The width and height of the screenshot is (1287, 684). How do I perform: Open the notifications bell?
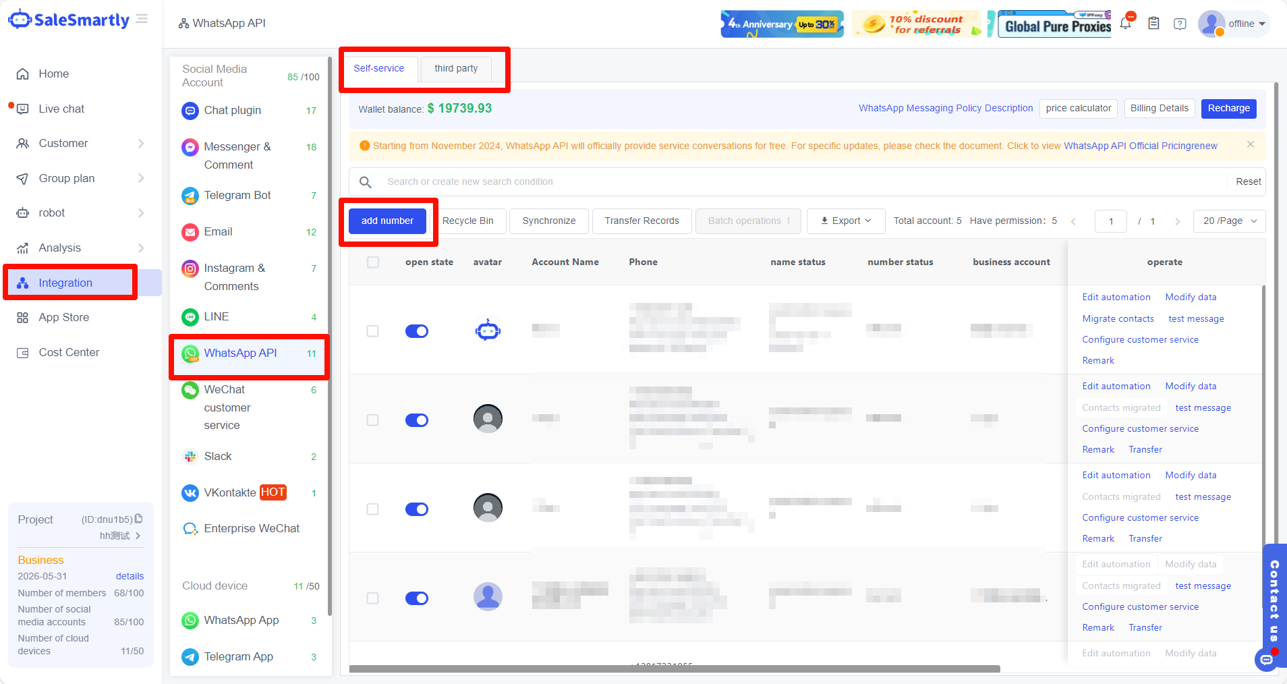coord(1125,24)
